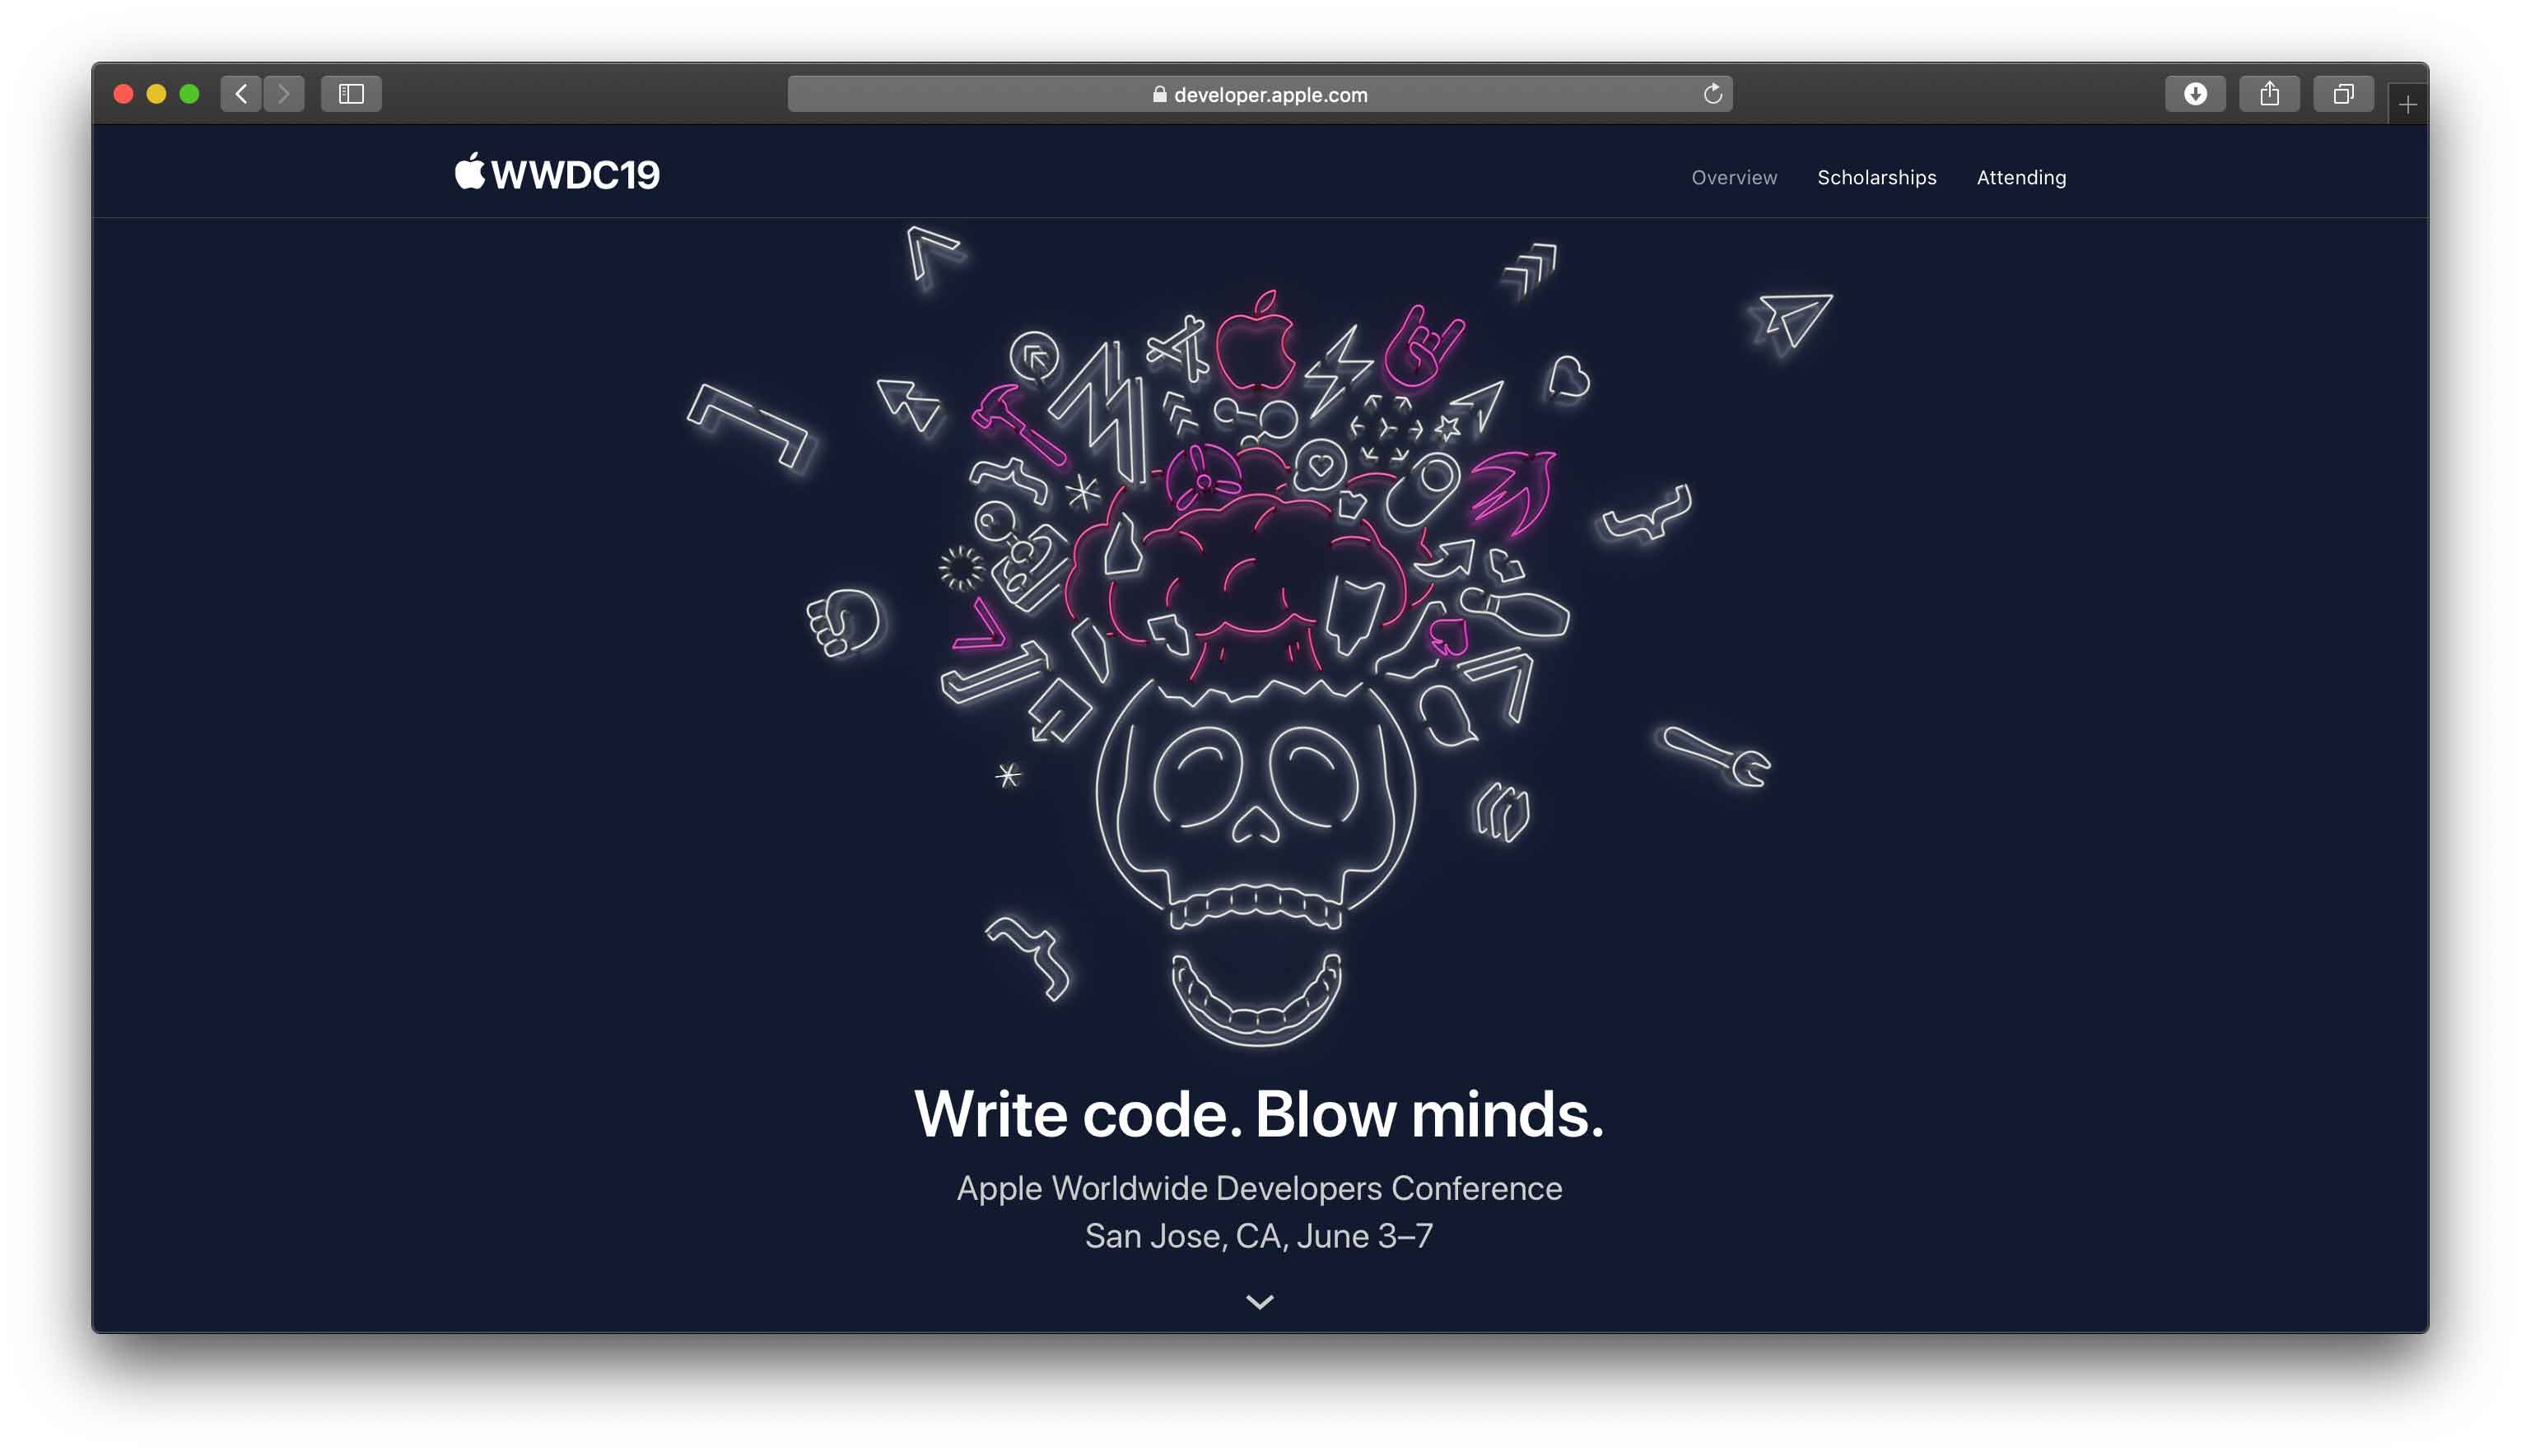Expand the page with down chevron
The image size is (2521, 1455).
click(1260, 1301)
